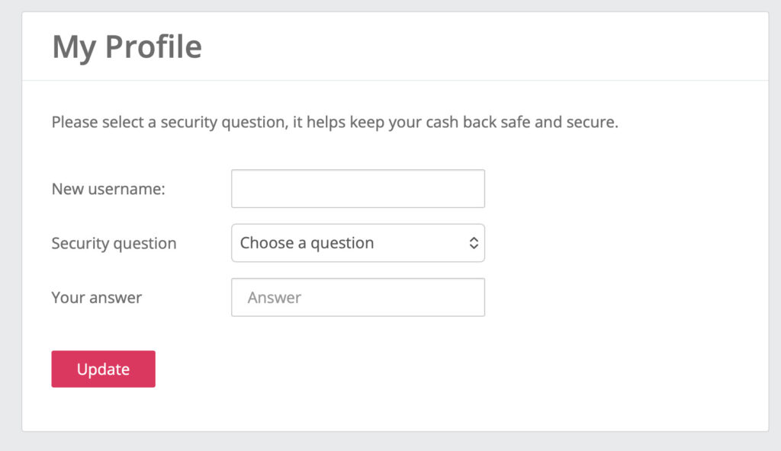Click the word "Please" starting the instructions

point(72,122)
